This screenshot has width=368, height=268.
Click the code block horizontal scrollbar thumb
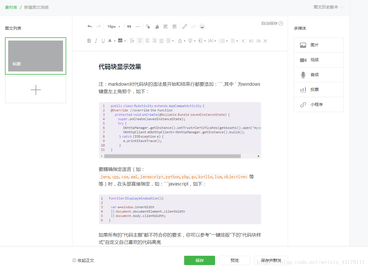coord(172,156)
